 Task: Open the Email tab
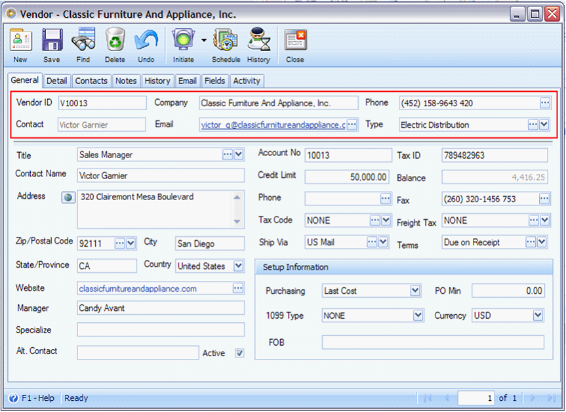click(x=188, y=81)
